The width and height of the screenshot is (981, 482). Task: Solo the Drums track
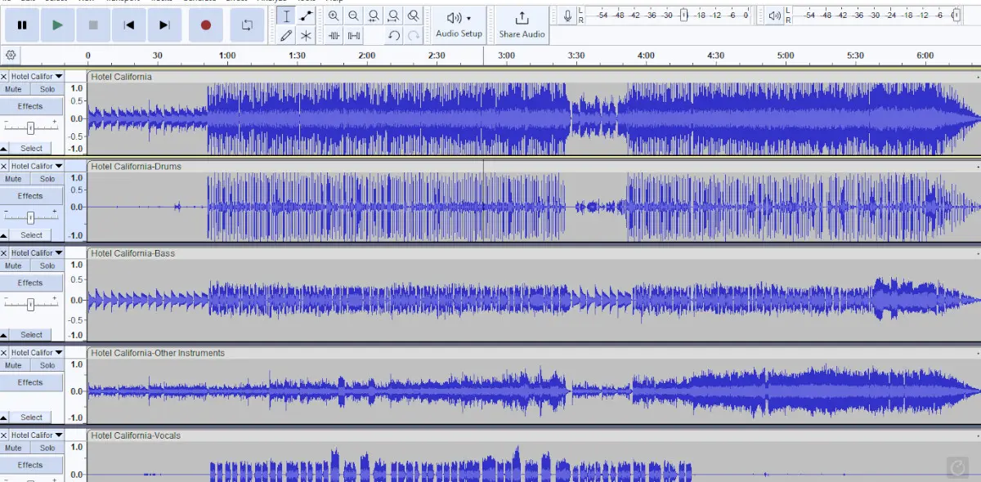47,179
